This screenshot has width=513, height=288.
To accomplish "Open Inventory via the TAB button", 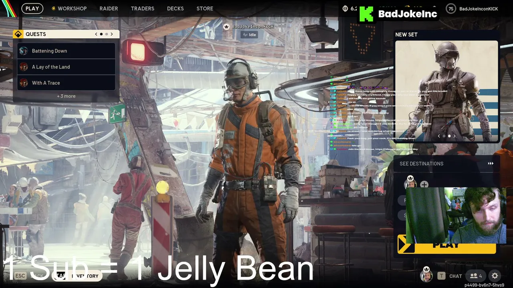I will (77, 276).
